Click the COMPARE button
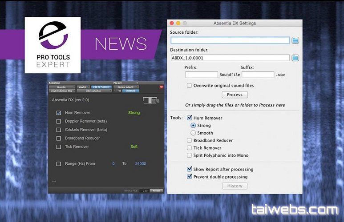The image size is (344, 222). pyautogui.click(x=131, y=91)
